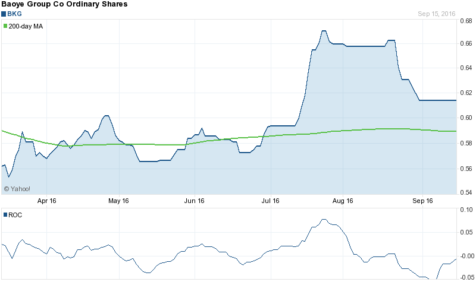Viewport: 476px width, 282px height.
Task: Click the Jun 16 axis label
Action: 195,201
